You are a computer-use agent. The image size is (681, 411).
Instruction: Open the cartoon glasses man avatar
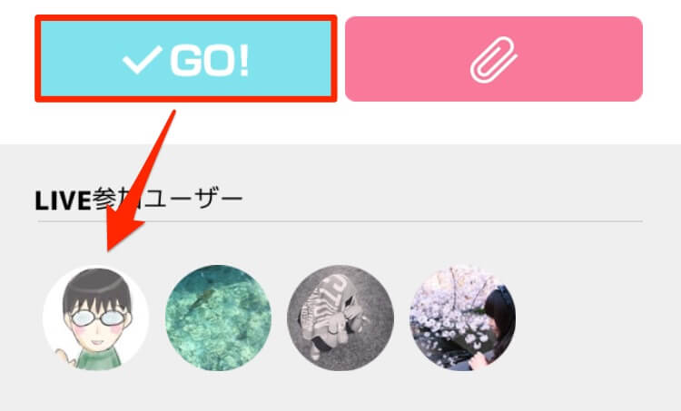[x=96, y=318]
